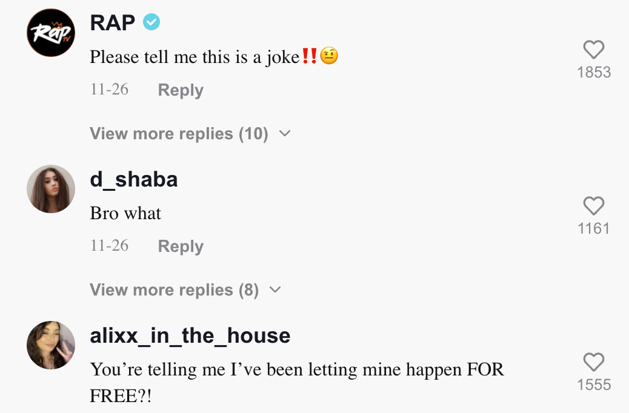The width and height of the screenshot is (629, 413).
Task: Visit the d_shaba username link
Action: (133, 179)
